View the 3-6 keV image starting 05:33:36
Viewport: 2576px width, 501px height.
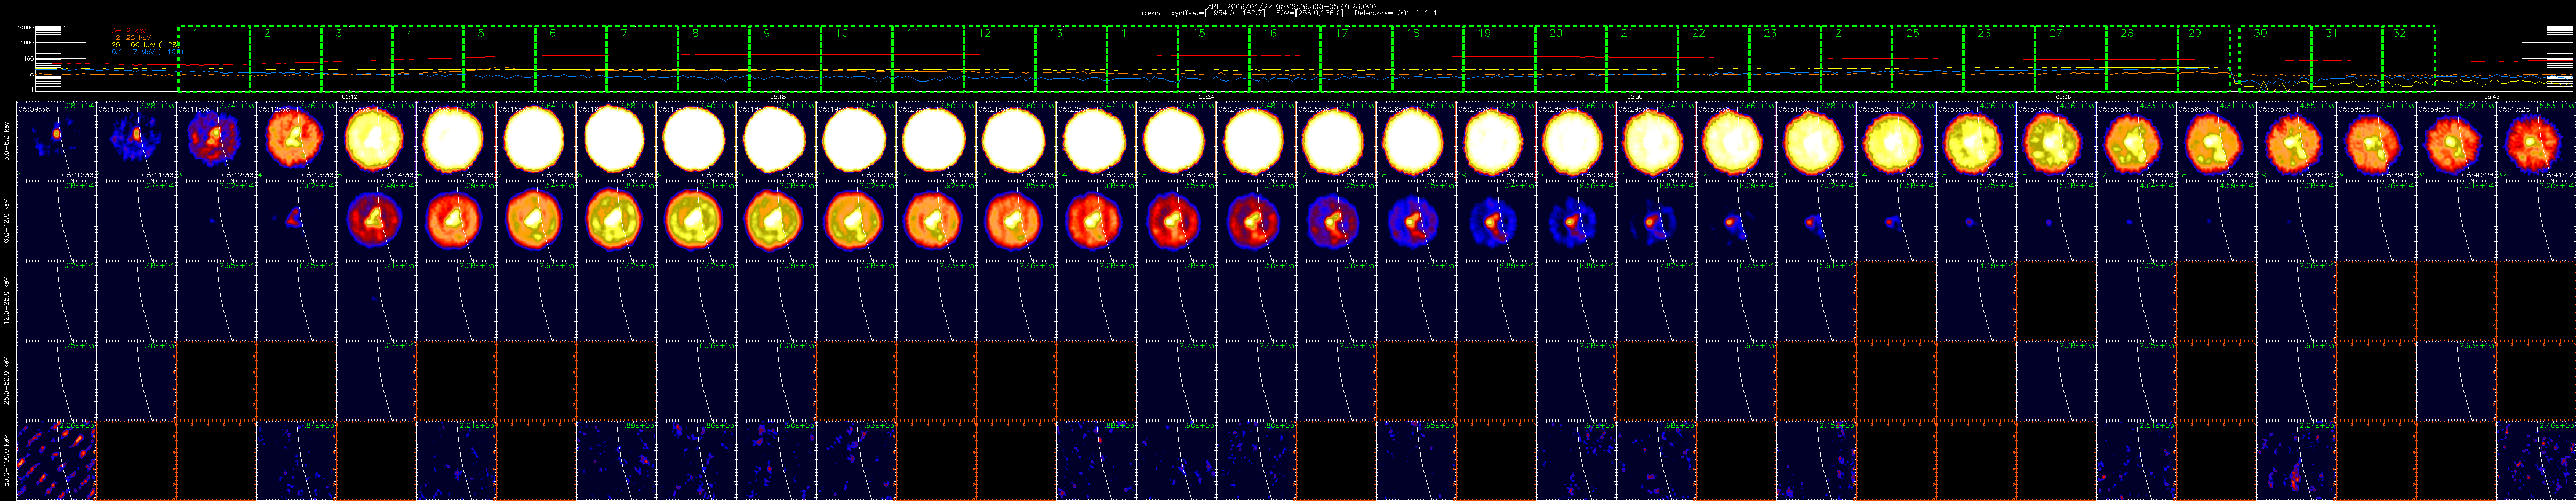point(1976,140)
